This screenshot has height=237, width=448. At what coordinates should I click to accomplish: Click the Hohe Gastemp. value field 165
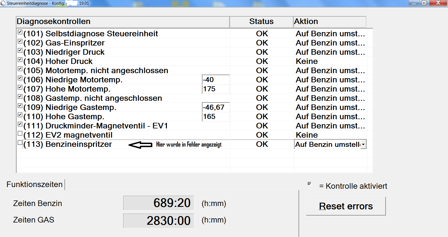pos(216,116)
